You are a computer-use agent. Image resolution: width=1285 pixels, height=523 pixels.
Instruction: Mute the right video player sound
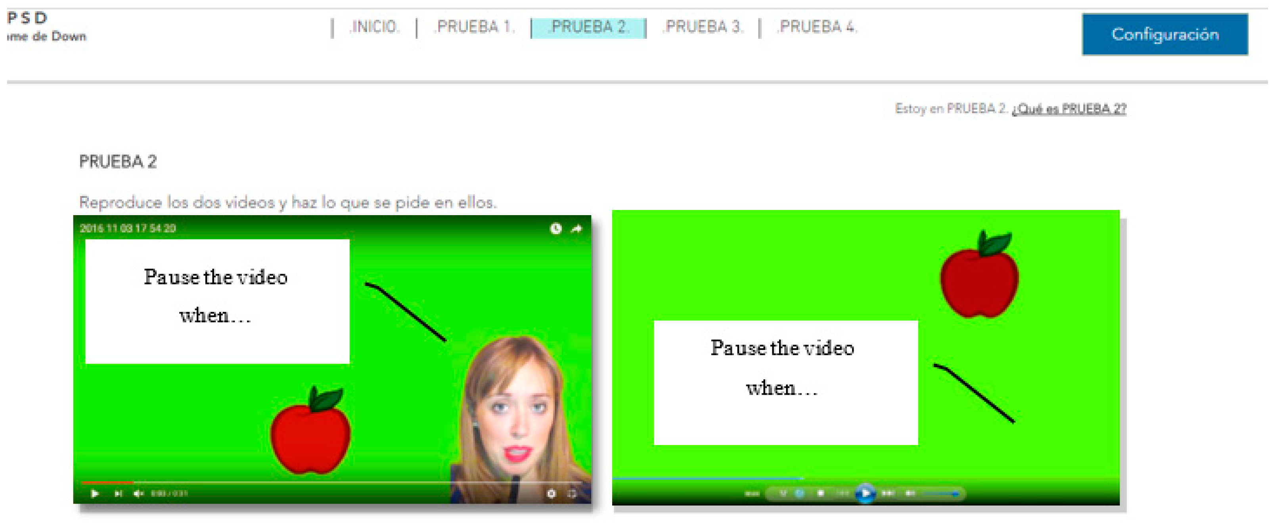point(910,493)
